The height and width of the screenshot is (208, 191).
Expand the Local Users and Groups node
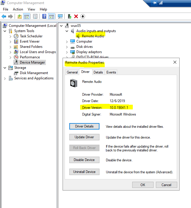pos(10,52)
